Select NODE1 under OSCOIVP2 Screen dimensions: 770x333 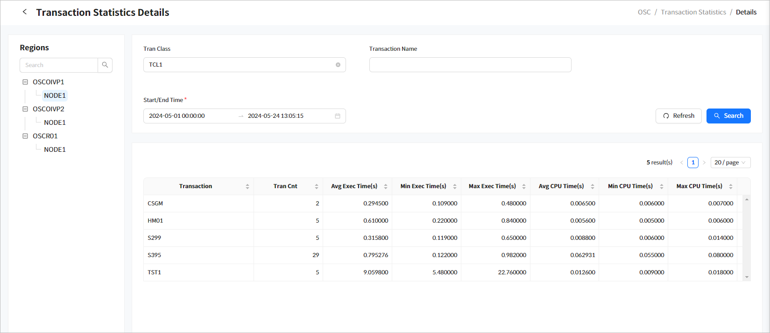(x=55, y=122)
